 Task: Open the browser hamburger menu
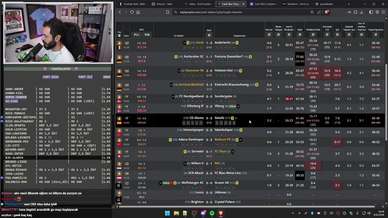383,12
